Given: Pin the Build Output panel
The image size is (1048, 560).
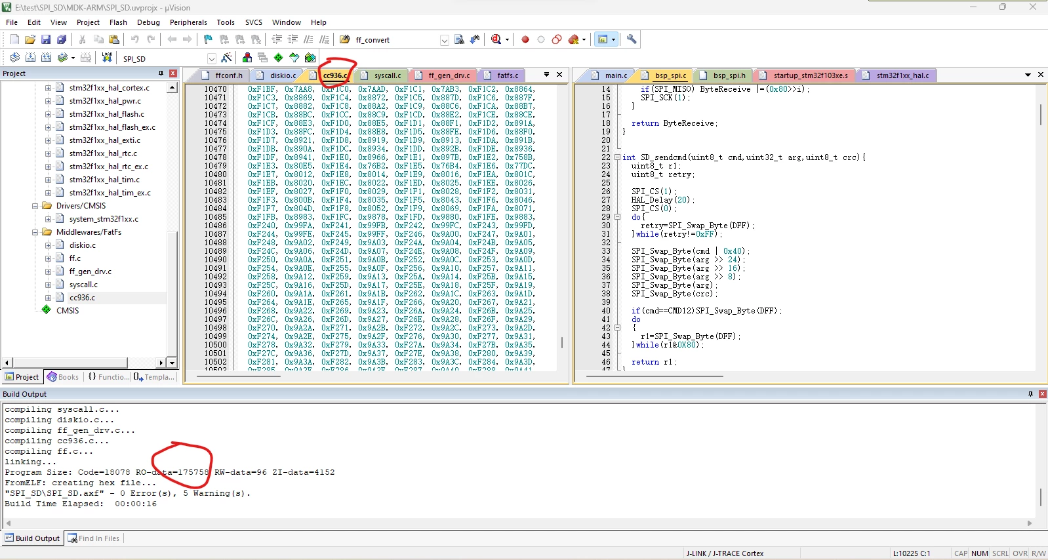Looking at the screenshot, I should pyautogui.click(x=1030, y=394).
